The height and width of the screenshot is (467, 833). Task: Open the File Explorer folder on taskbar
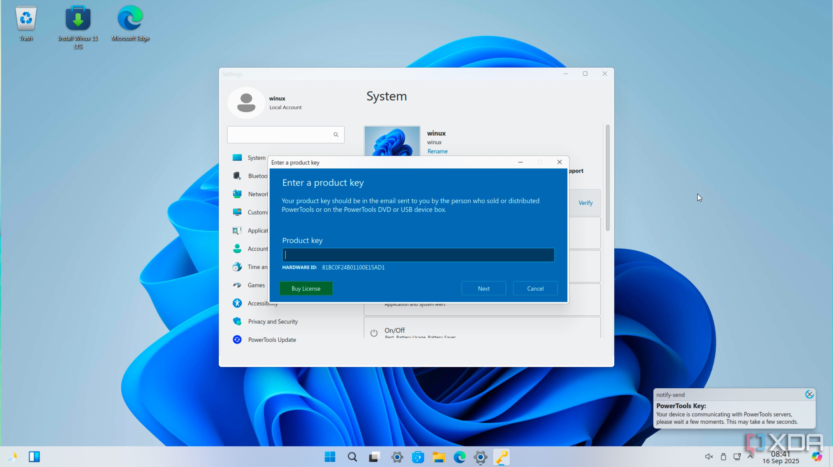(x=439, y=457)
